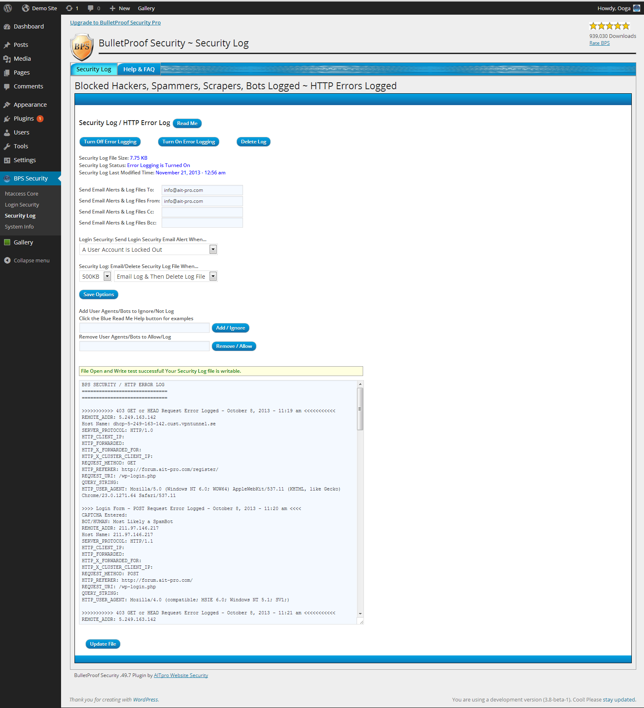Click the BPS Security menu icon
The image size is (644, 708).
7,178
